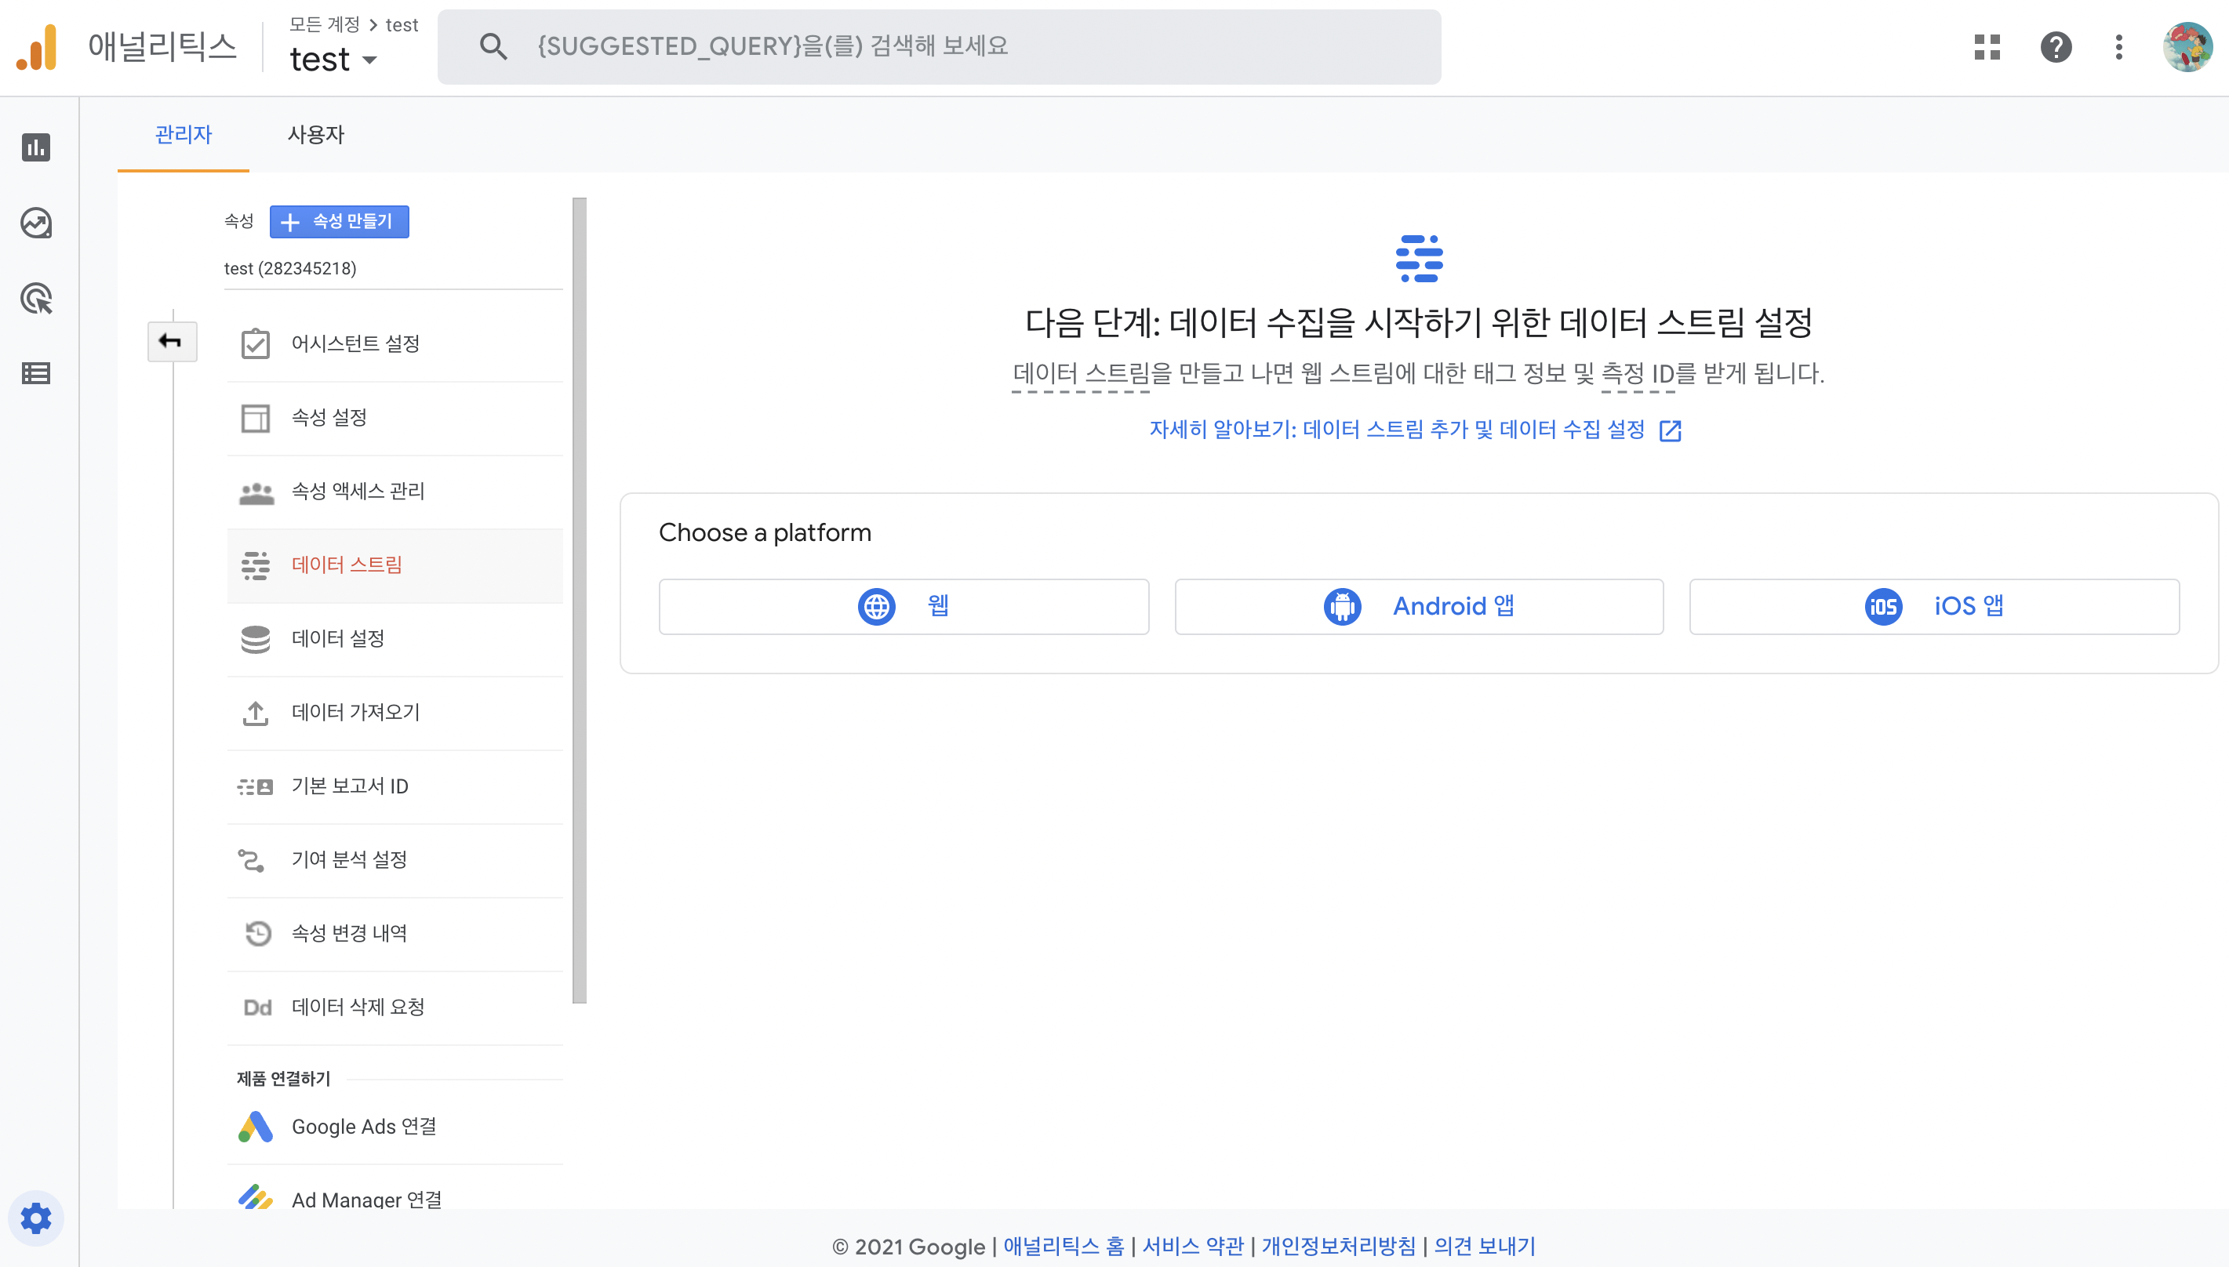Open Google Ads 연결 menu item
The image size is (2229, 1267).
point(364,1126)
